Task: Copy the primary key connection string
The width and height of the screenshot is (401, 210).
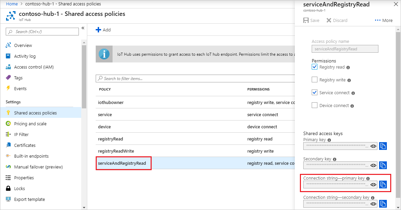Action: pos(383,184)
